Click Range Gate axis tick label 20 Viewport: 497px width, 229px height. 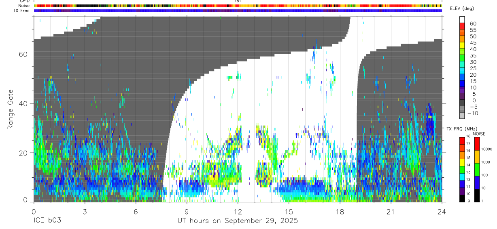coord(24,153)
